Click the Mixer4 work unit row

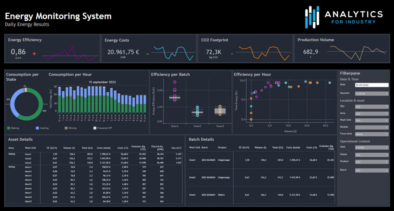[x=28, y=180]
